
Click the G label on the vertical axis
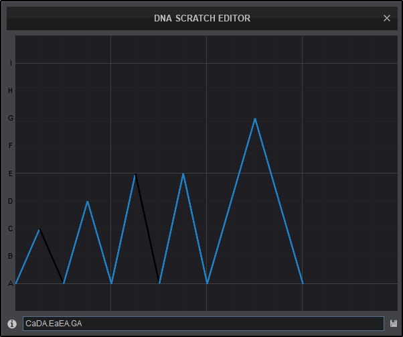pyautogui.click(x=10, y=119)
